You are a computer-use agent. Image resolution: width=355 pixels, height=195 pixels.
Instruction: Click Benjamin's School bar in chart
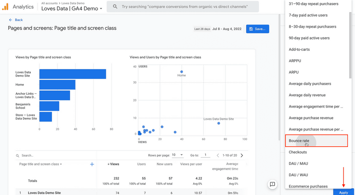[50, 106]
